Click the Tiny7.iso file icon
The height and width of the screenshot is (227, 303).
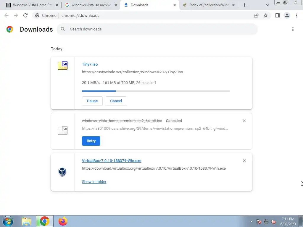coord(63,66)
